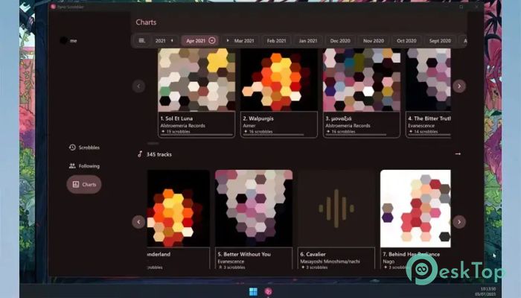521x298 pixels.
Task: Switch to the Jan 2021 period
Action: pos(307,40)
